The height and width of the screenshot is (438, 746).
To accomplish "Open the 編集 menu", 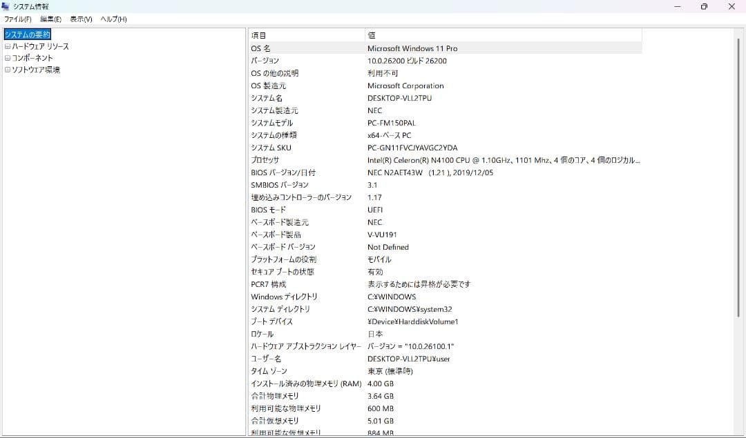I will click(x=49, y=19).
